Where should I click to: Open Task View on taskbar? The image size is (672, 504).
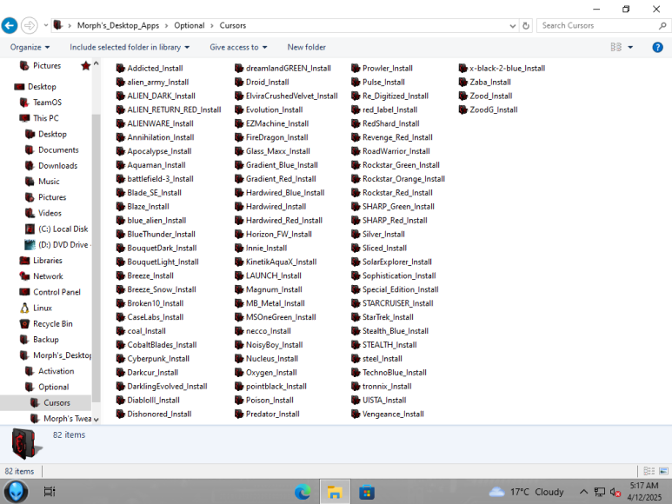tap(50, 492)
